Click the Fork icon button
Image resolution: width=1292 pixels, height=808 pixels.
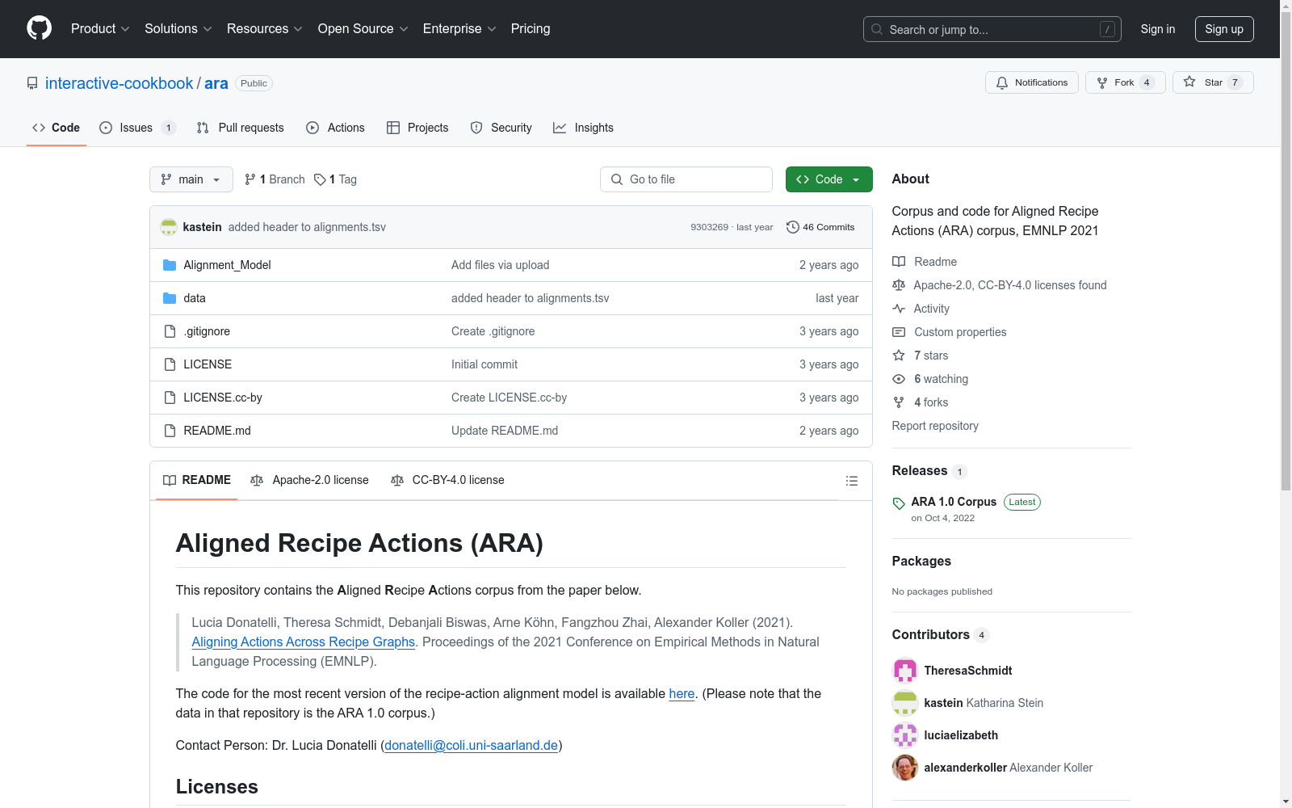pos(1102,82)
